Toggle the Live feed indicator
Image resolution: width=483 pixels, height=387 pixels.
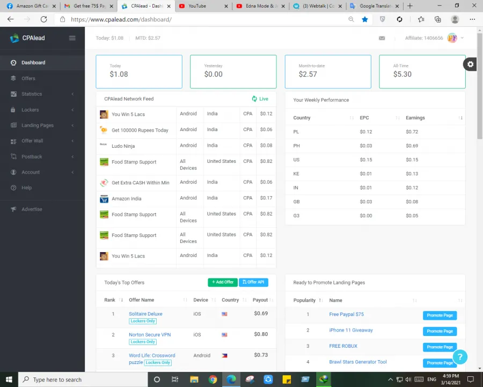click(x=260, y=99)
